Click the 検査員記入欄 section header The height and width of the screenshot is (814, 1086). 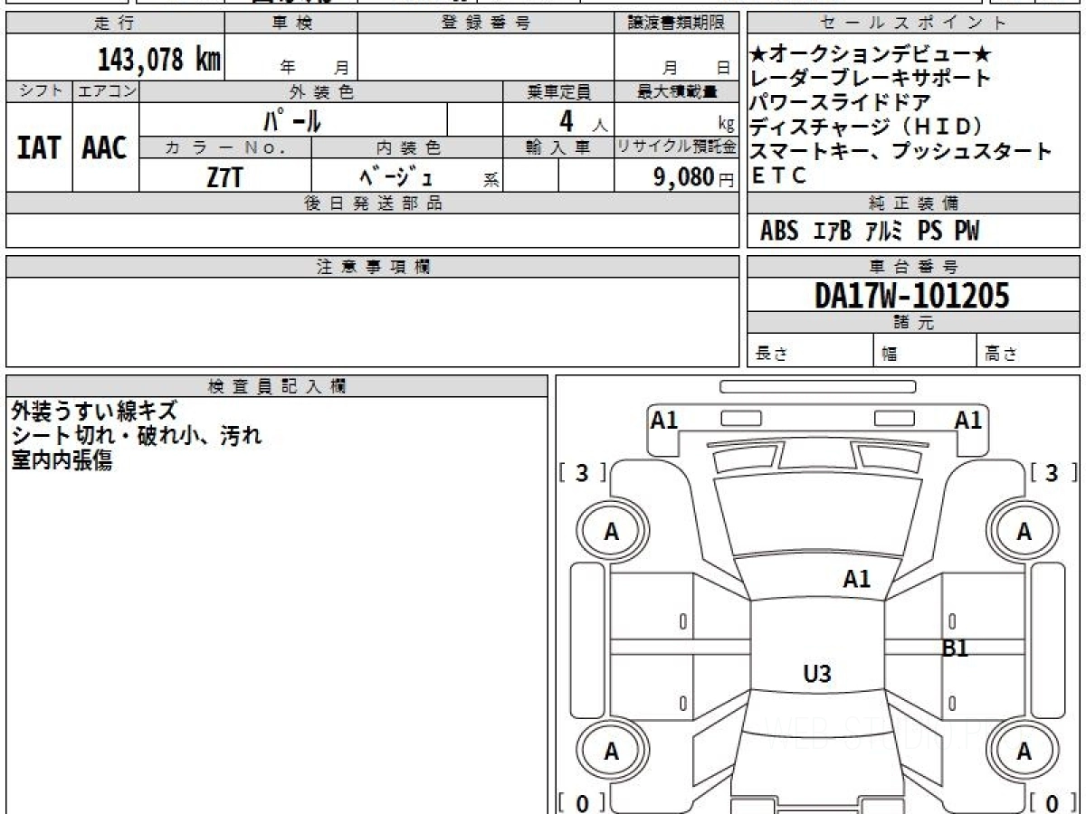277,386
